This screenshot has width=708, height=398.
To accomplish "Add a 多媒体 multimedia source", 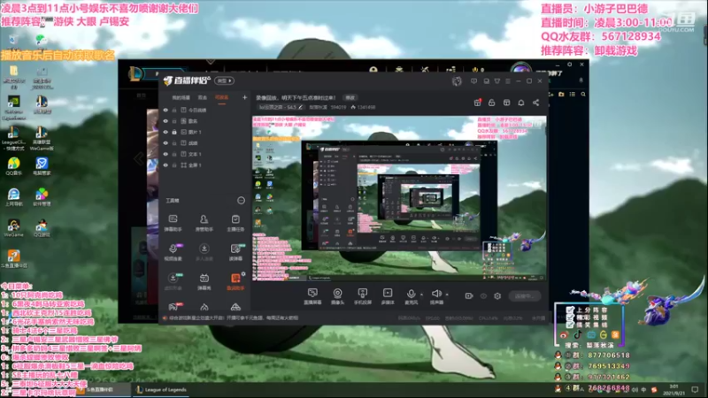I will [388, 296].
